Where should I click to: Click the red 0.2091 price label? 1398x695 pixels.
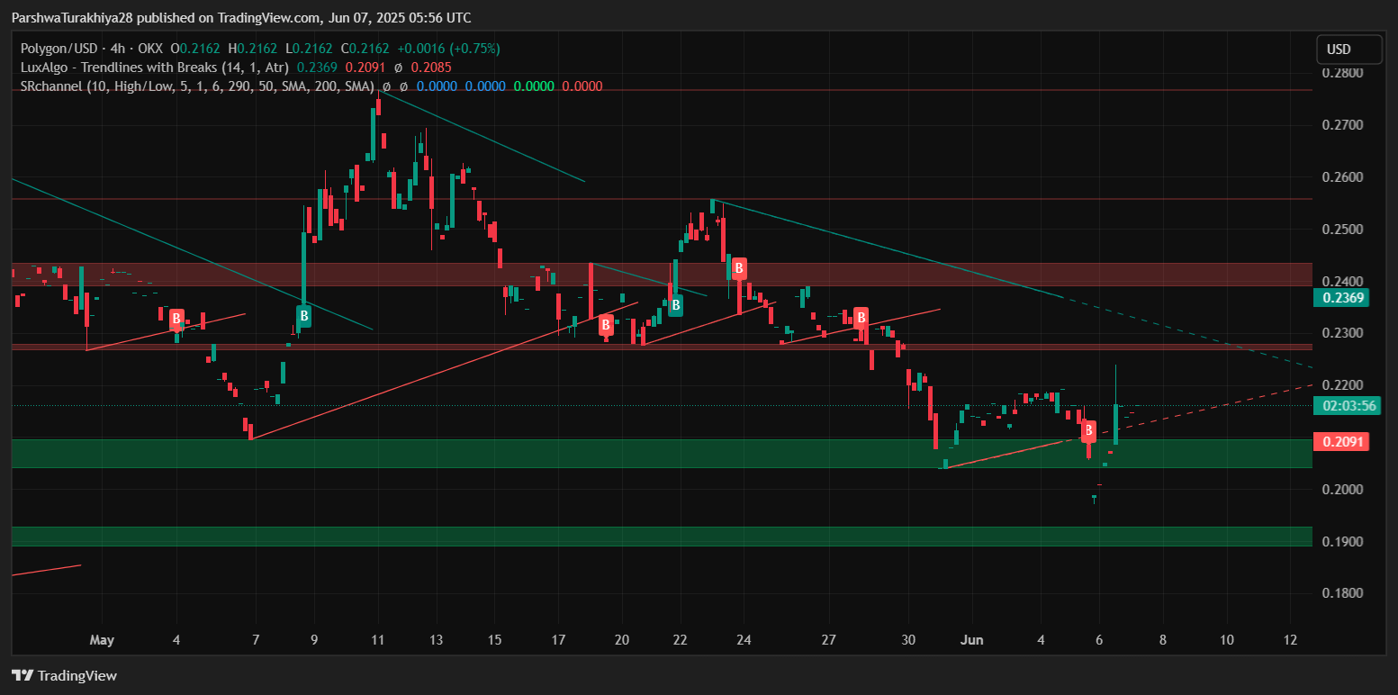pos(1341,442)
